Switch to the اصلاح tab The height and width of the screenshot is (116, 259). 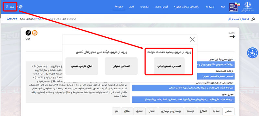pos(203,111)
